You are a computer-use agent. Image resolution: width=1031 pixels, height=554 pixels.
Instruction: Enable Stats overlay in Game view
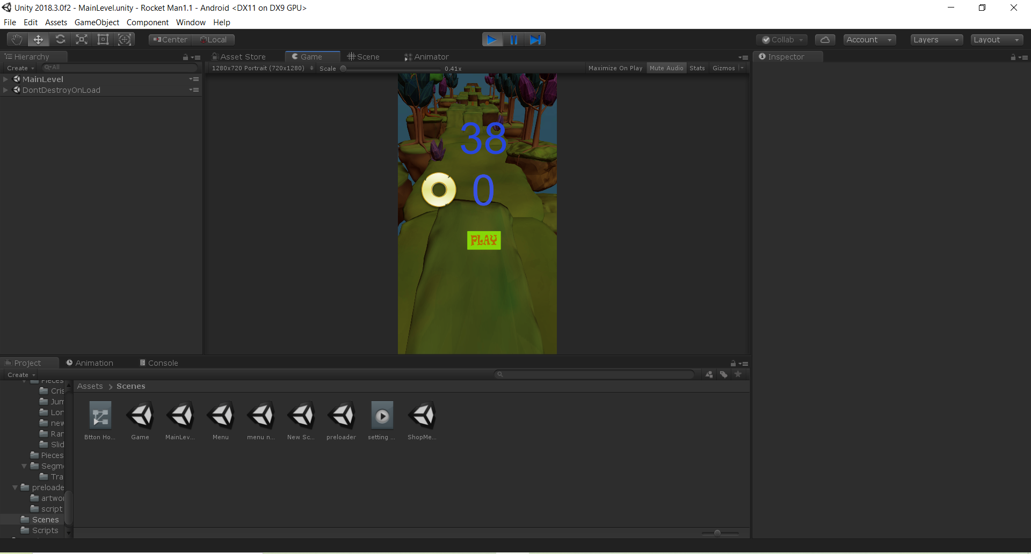click(x=697, y=68)
